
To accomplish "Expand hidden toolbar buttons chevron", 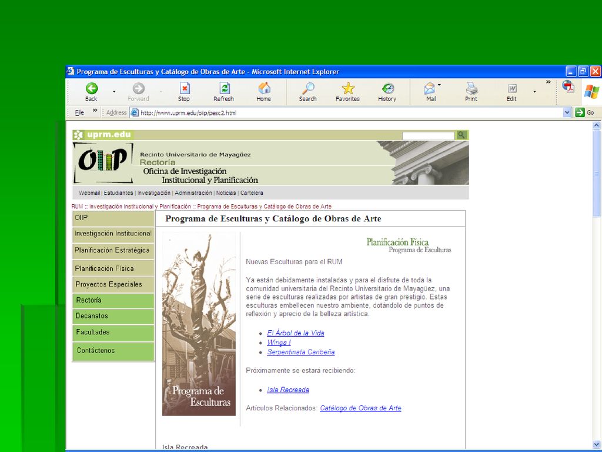I will pos(549,82).
